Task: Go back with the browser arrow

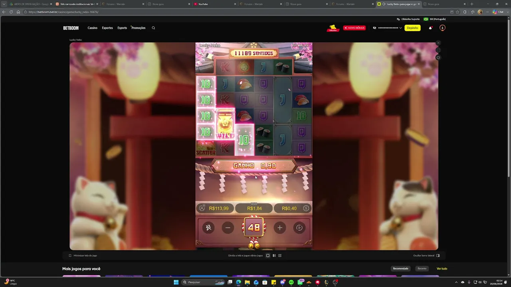Action: pyautogui.click(x=4, y=12)
